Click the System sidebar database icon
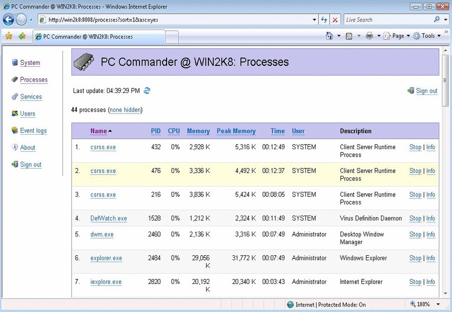This screenshot has height=312, width=452. coord(15,62)
